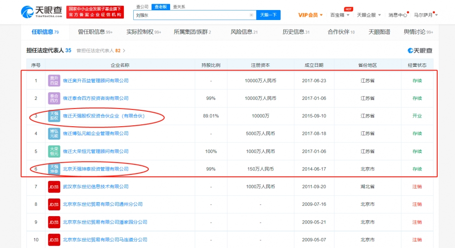This screenshot has width=455, height=248.
Task: Open the 合作伙伴 10 tab
Action: 341,32
